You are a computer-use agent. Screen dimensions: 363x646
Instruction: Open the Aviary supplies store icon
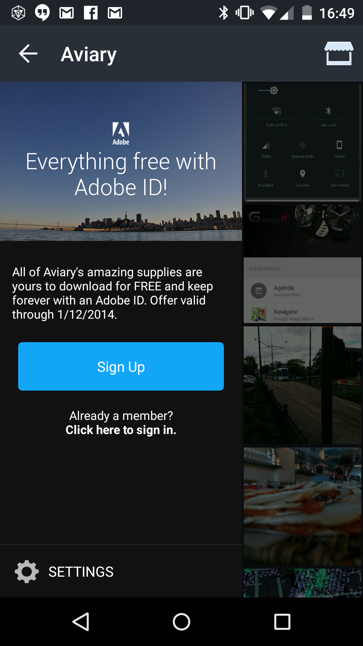tap(339, 53)
